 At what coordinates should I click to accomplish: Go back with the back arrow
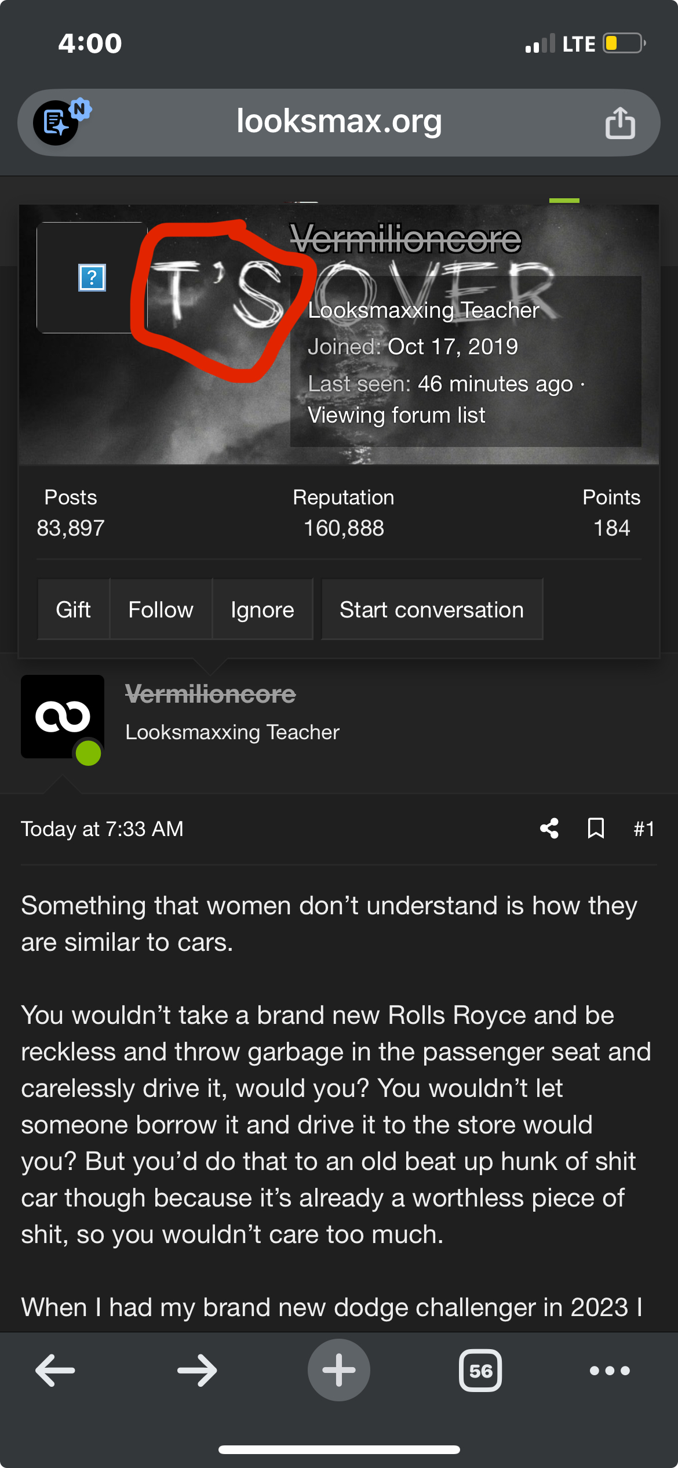point(55,1370)
